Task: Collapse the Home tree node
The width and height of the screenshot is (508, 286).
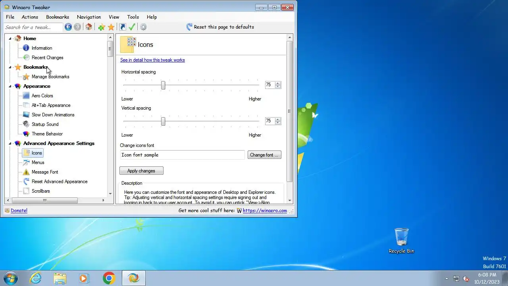Action: click(x=10, y=39)
